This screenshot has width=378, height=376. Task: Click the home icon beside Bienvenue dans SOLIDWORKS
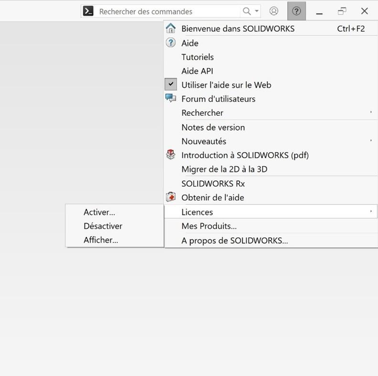pyautogui.click(x=170, y=28)
